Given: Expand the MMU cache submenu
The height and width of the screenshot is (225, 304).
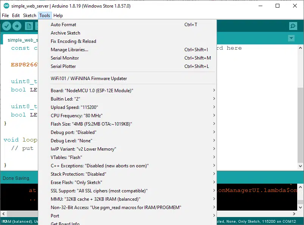Looking at the screenshot, I should (x=127, y=199).
